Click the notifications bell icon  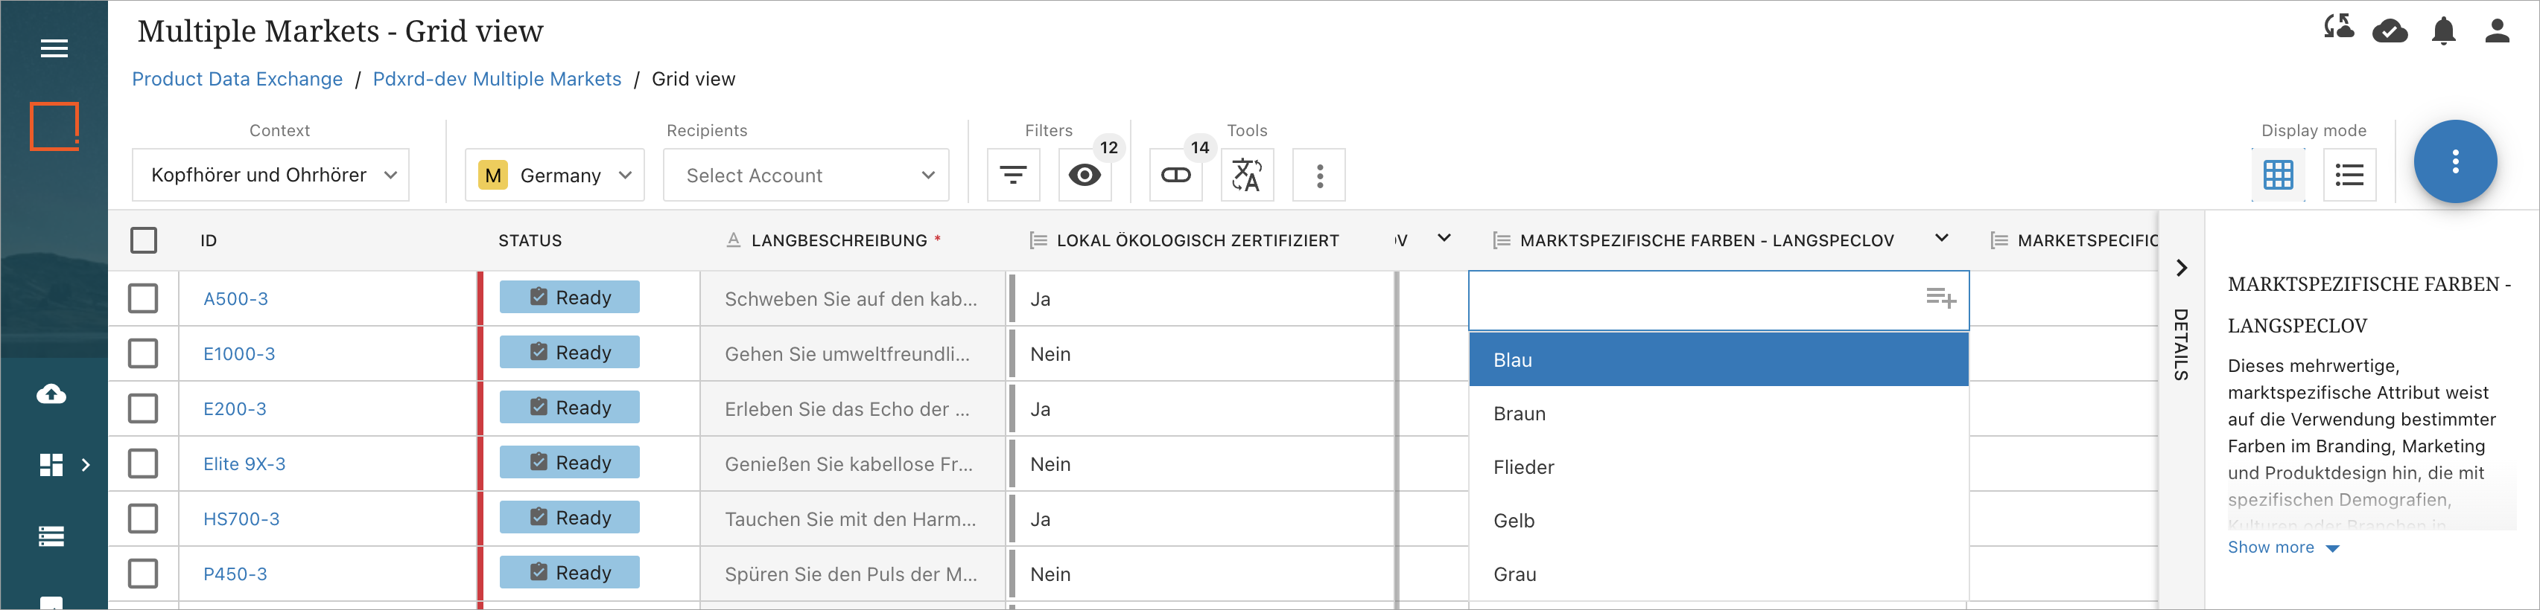[x=2442, y=33]
